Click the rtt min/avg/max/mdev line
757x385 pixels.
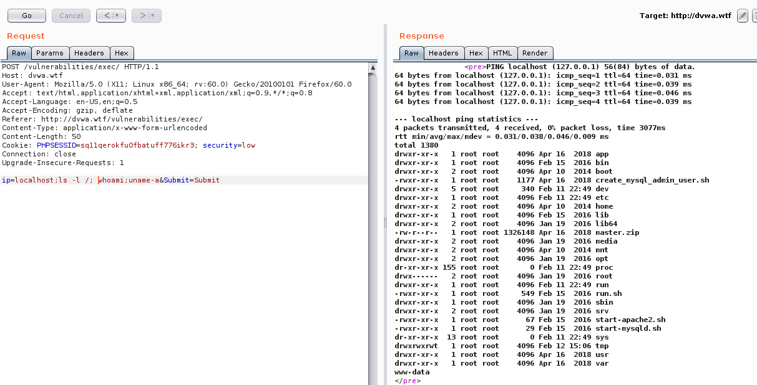point(502,136)
